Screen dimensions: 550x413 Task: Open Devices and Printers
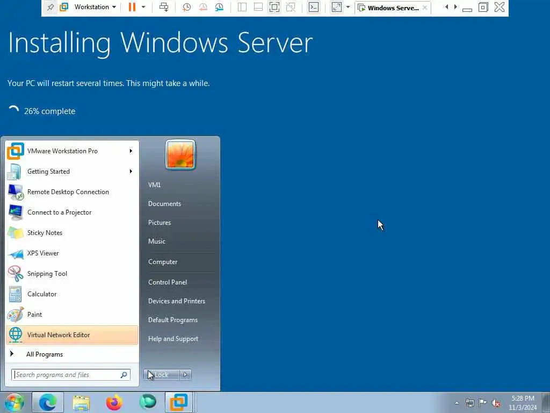tap(177, 301)
